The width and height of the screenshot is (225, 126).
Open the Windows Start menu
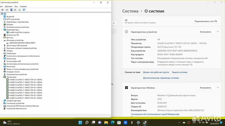(x=80, y=123)
